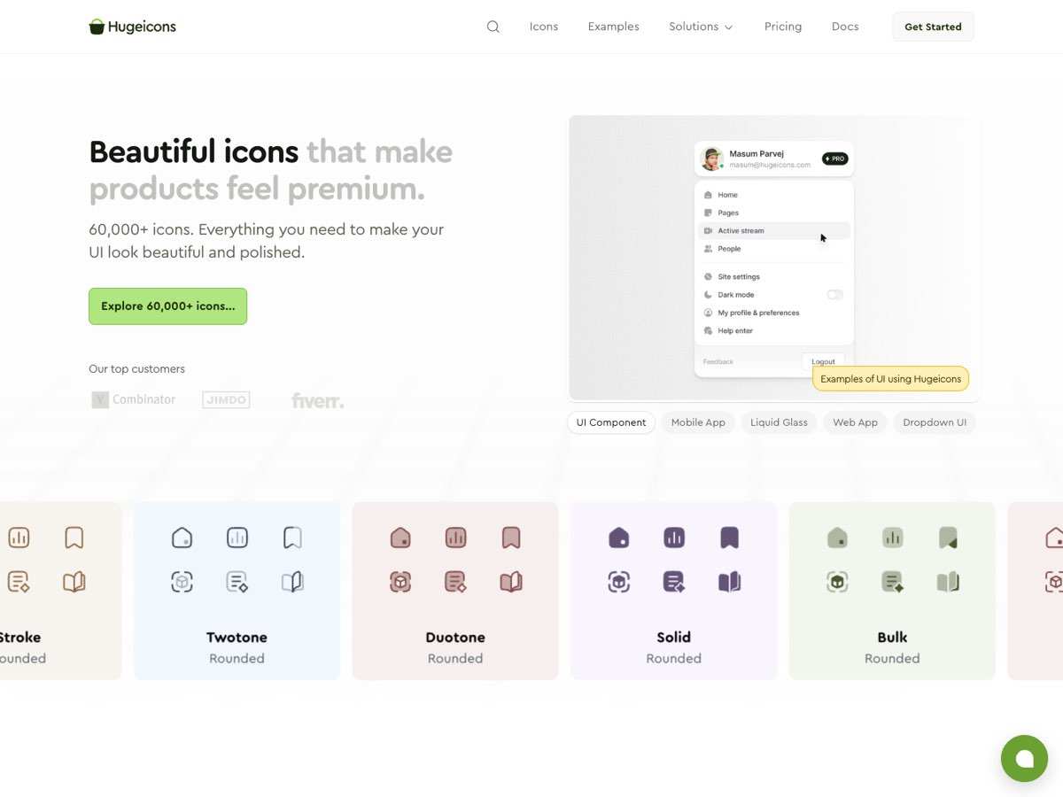
Task: Switch to the Dropdown UI example tab
Action: click(x=935, y=422)
